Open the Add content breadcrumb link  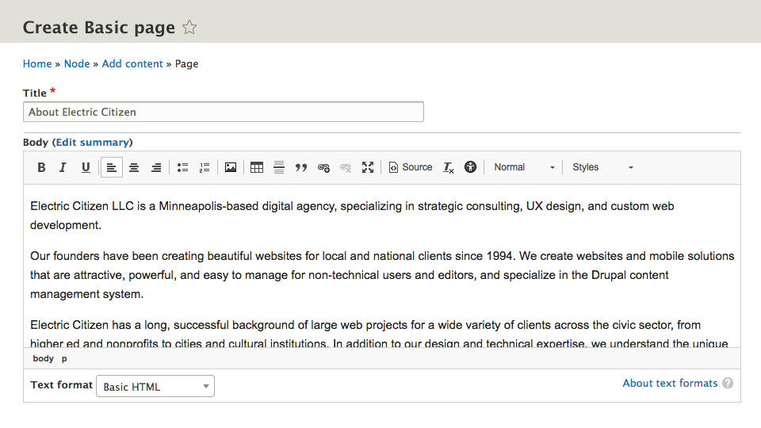pyautogui.click(x=132, y=63)
